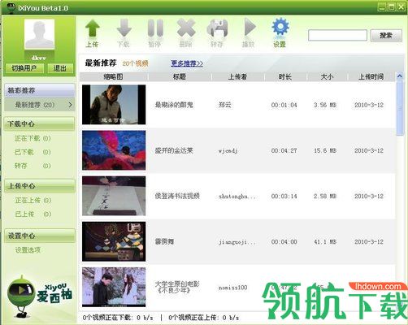Image resolution: width=408 pixels, height=325 pixels.
Task: Collapse the 上传中心 section header
Action: 40,186
